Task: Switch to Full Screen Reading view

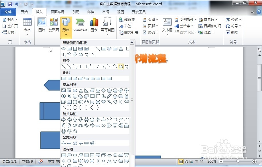Action: point(186,162)
